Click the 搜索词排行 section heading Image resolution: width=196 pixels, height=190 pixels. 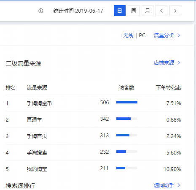[x=21, y=186]
